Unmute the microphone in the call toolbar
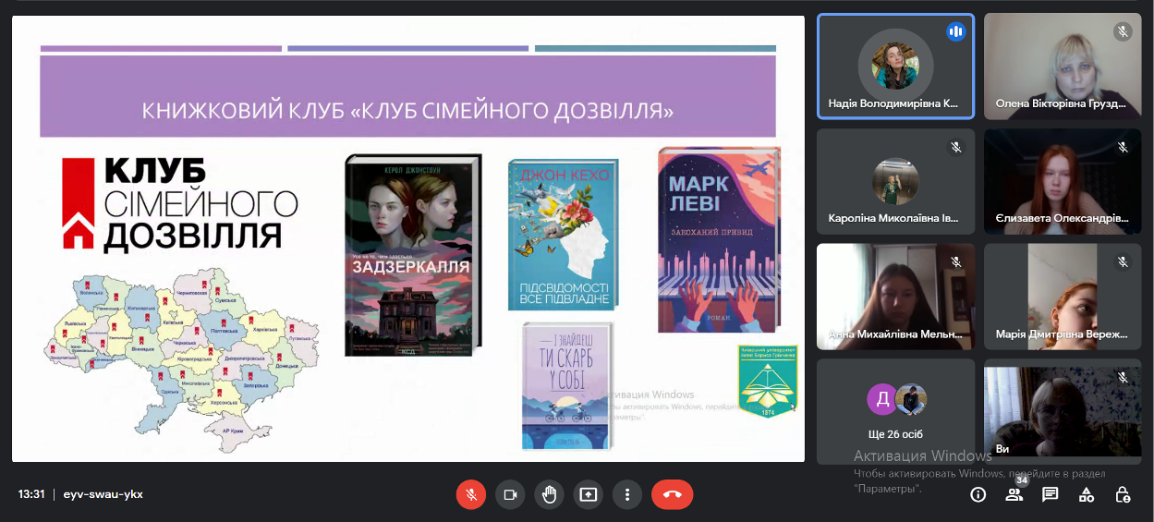Screen dimensions: 1154x522 471,494
